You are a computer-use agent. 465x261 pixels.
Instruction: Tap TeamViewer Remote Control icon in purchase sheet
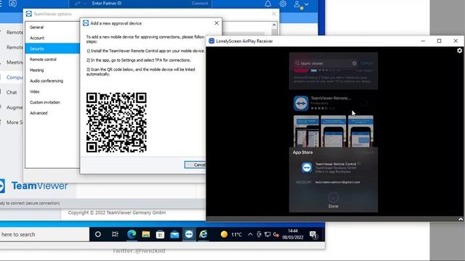pos(307,167)
